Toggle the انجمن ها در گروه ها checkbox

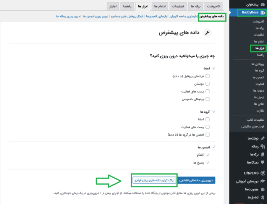pos(208,134)
